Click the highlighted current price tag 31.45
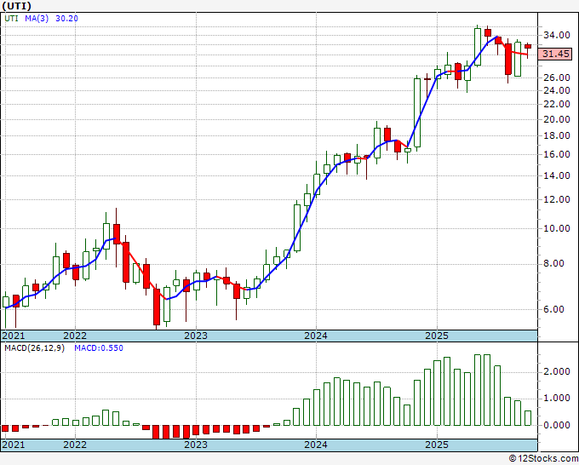 555,54
